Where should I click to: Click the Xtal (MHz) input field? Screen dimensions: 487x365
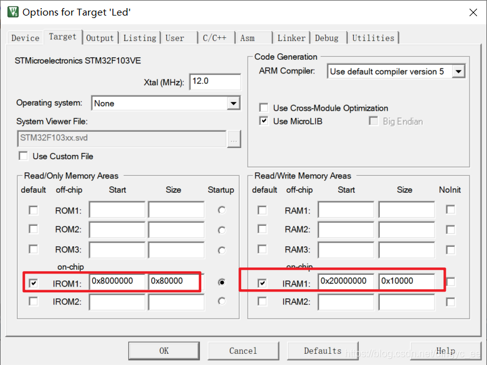pyautogui.click(x=215, y=82)
